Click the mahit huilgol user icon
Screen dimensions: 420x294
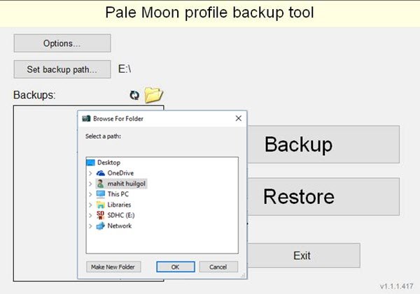click(x=100, y=184)
